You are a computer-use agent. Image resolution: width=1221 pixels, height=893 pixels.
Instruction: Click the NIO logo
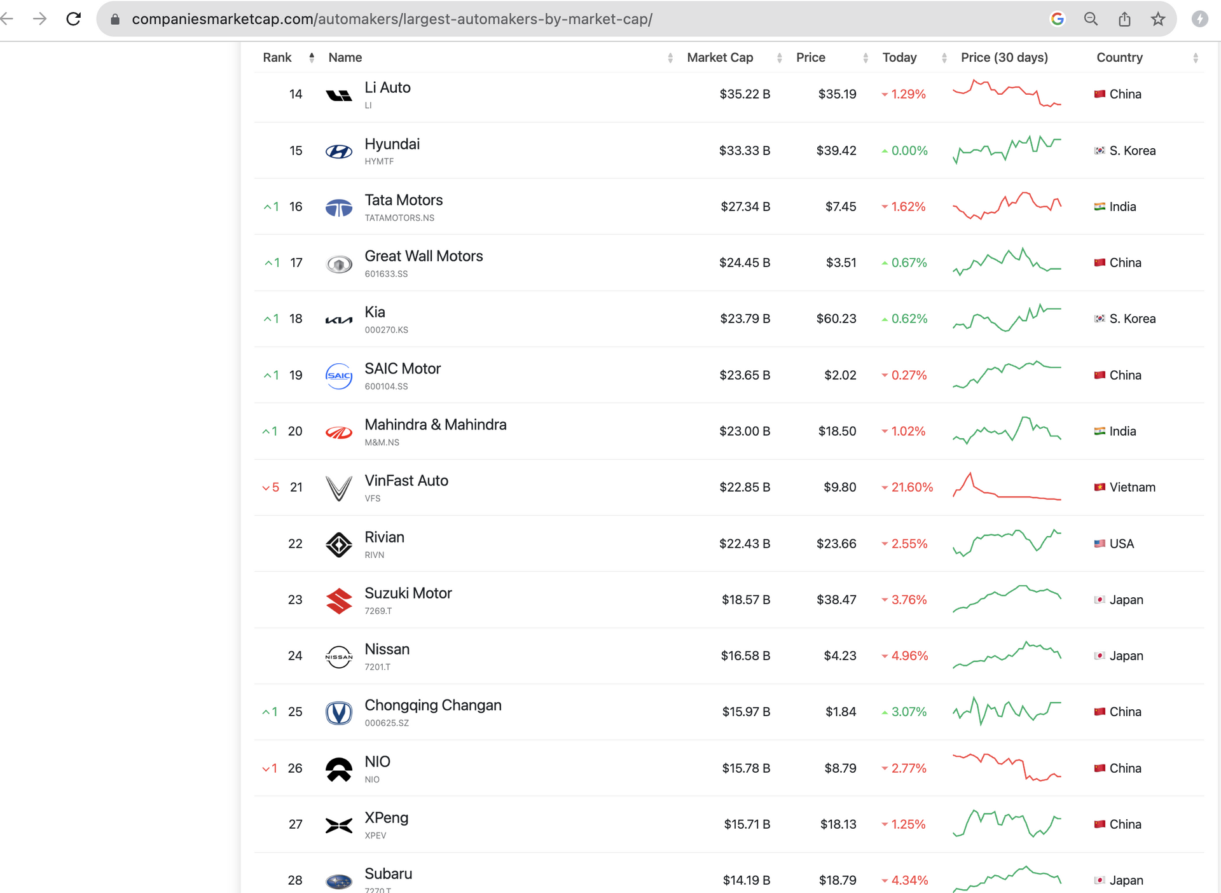tap(338, 769)
